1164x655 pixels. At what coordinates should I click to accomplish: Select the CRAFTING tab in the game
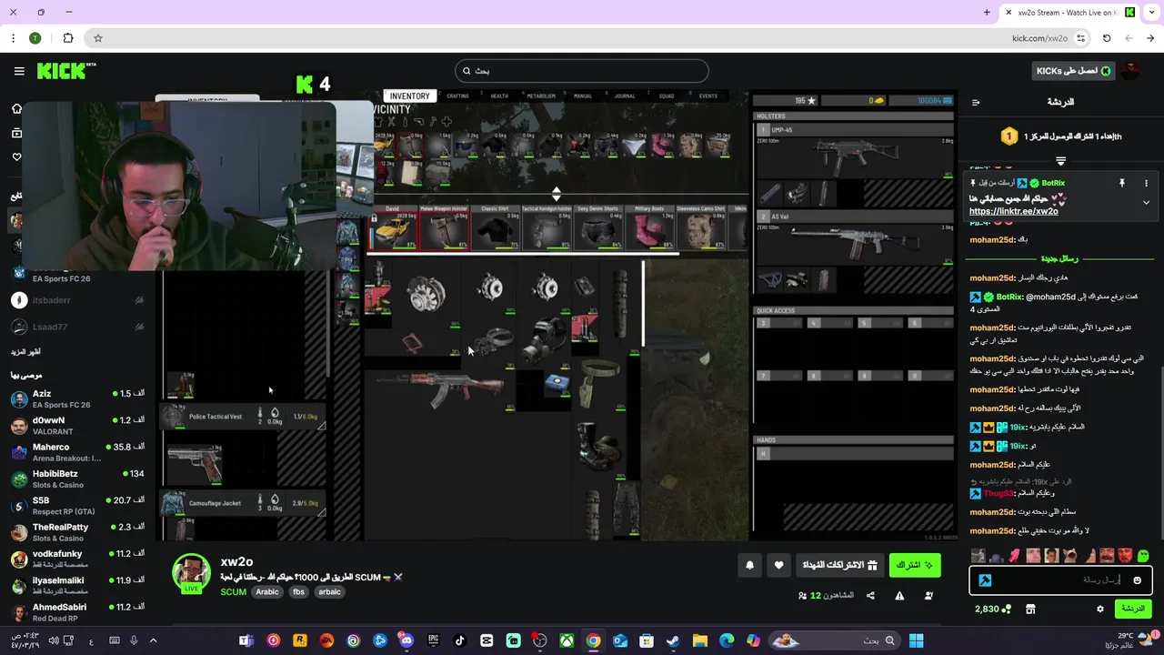click(457, 96)
